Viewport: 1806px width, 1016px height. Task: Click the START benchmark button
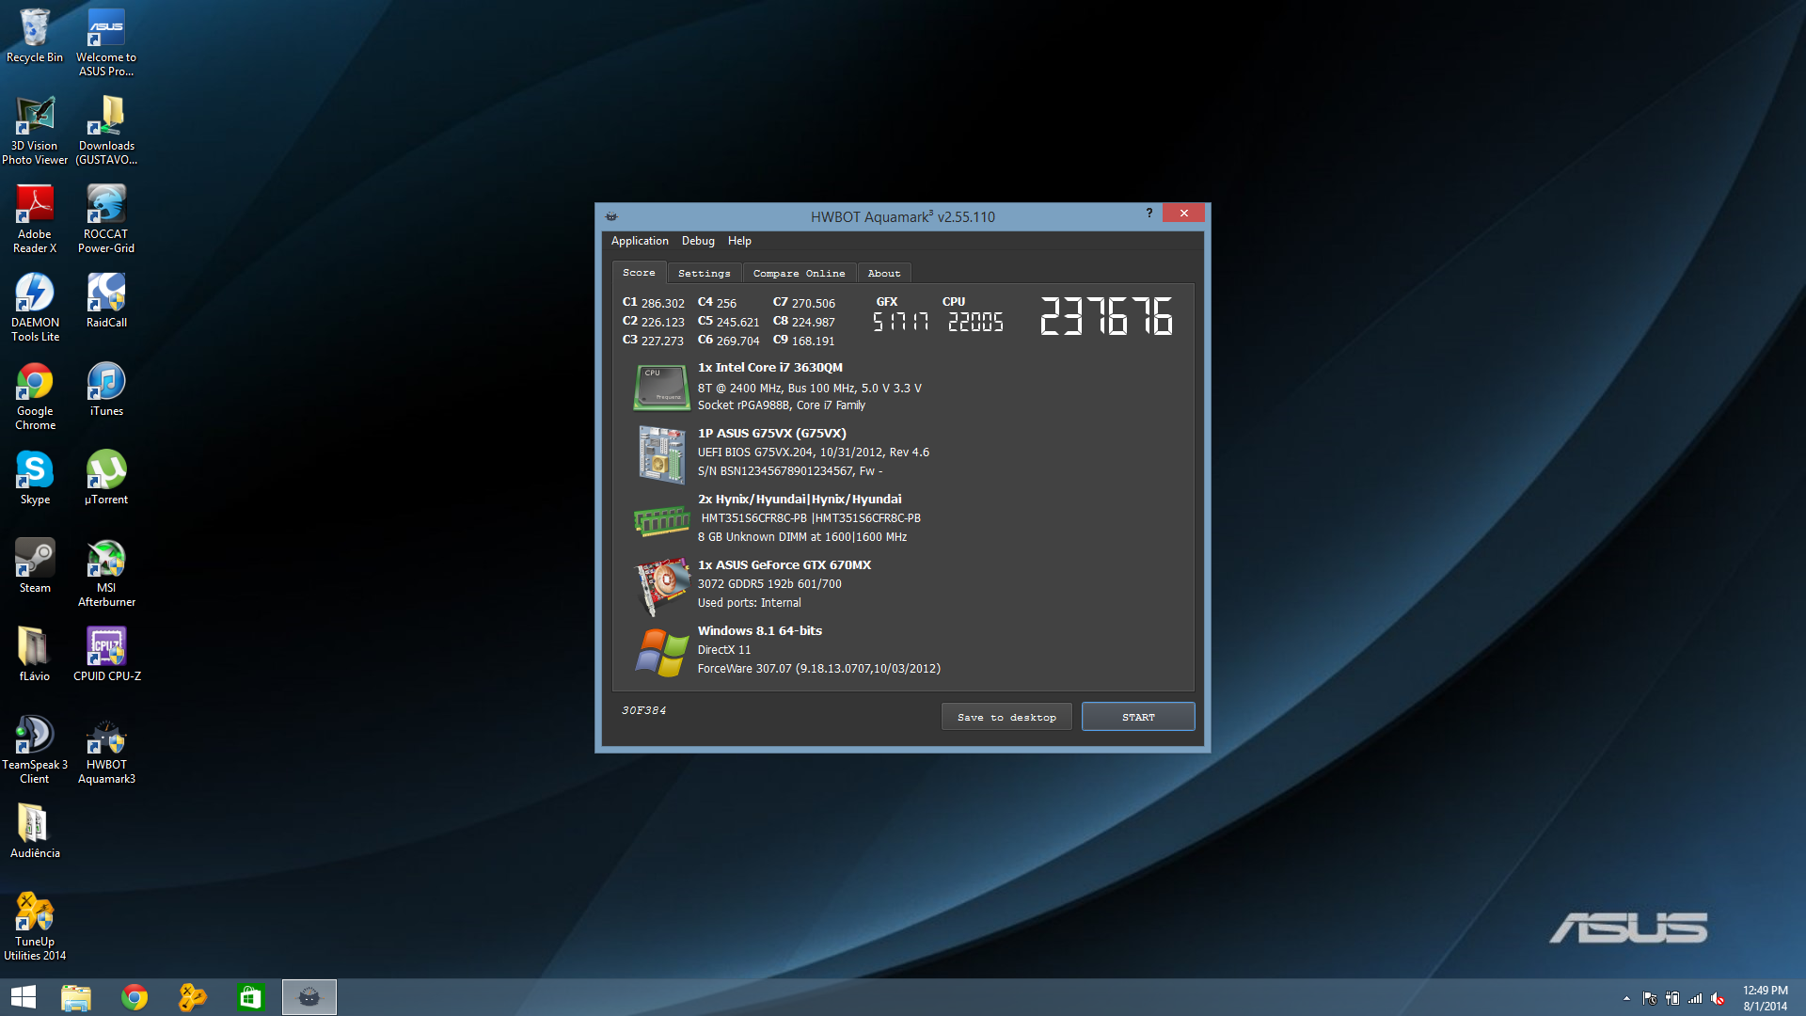pyautogui.click(x=1138, y=717)
